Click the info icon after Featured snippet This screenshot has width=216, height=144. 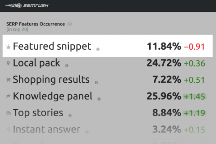[x=98, y=49]
